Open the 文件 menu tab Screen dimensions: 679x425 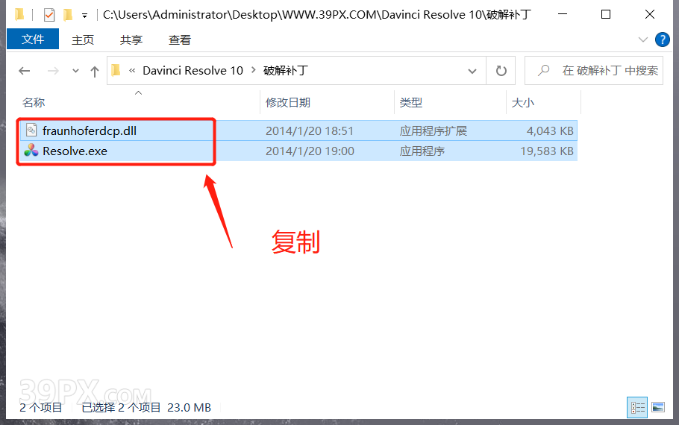[x=33, y=40]
